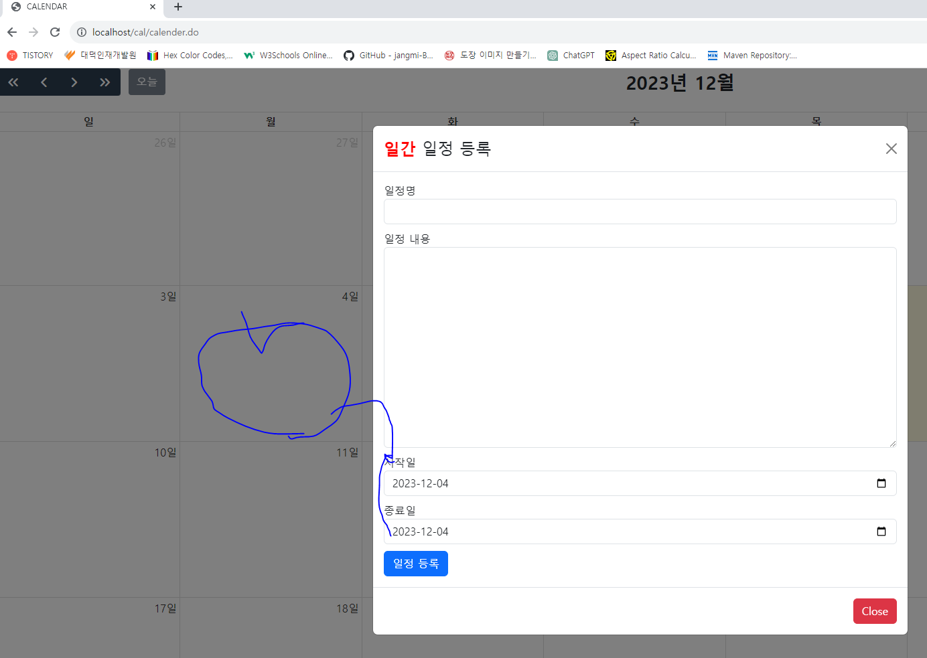Go to previous month arrow

pos(44,82)
